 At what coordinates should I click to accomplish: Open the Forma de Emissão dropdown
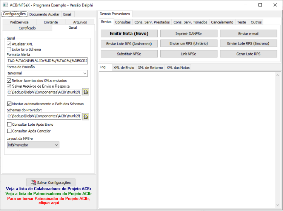click(47, 73)
